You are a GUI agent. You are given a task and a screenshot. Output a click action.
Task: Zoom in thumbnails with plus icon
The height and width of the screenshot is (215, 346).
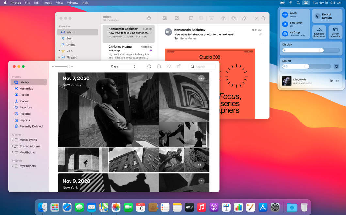tap(72, 66)
